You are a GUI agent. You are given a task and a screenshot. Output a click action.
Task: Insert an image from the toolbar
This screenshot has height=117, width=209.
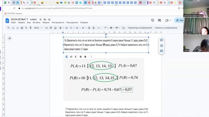tap(55, 28)
